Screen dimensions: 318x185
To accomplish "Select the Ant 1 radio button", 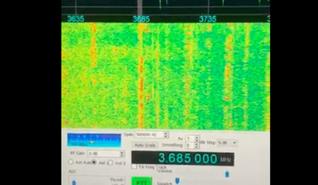I will [94, 162].
